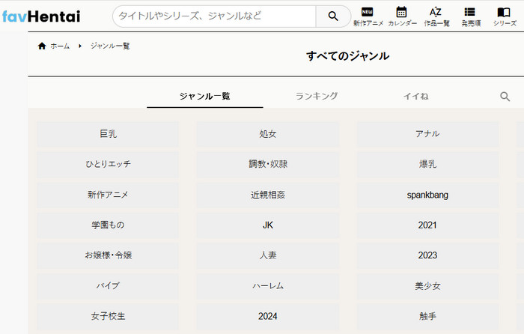Image resolution: width=524 pixels, height=334 pixels.
Task: Switch to the ランキング tab
Action: pyautogui.click(x=317, y=96)
